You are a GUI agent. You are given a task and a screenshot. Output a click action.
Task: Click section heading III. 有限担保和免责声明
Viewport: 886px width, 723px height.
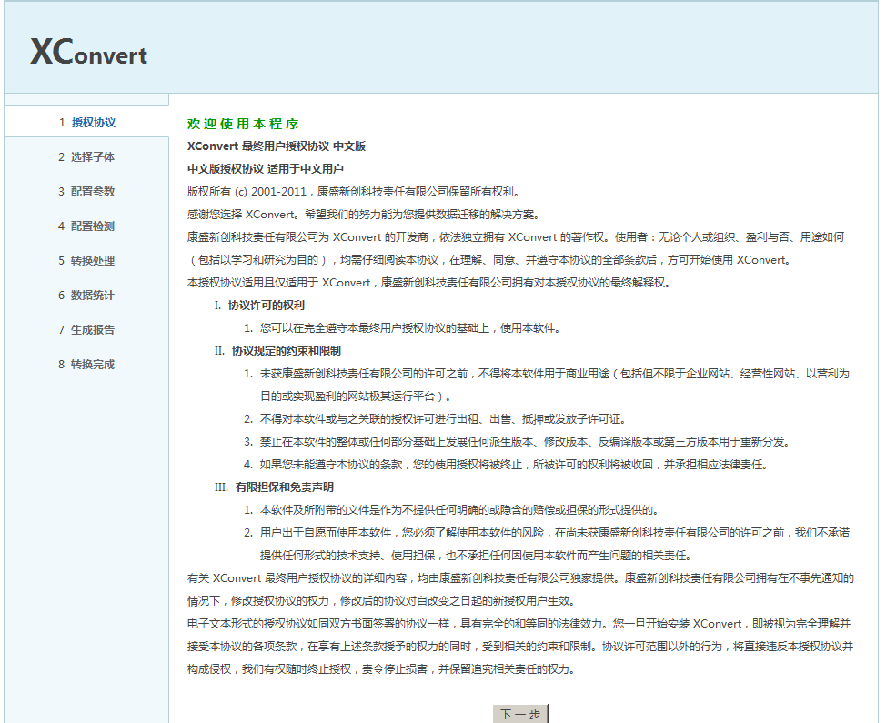click(274, 487)
